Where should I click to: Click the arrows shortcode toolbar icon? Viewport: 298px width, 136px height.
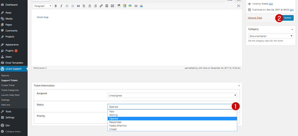[x=119, y=6]
